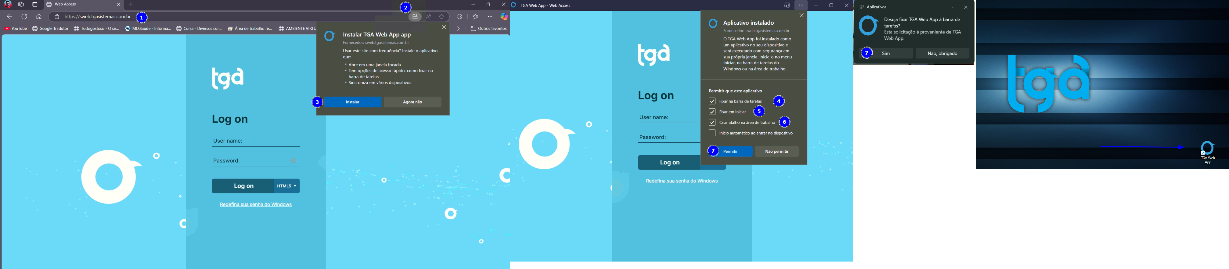Viewport: 1229px width, 269px height.
Task: Toggle Fixar na barra de tarefas checkbox
Action: coord(712,101)
